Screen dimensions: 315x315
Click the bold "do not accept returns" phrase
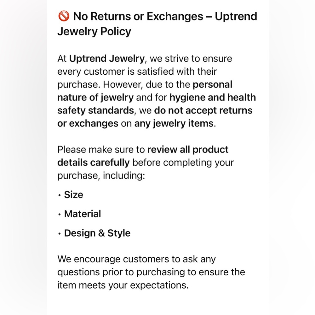pos(203,110)
